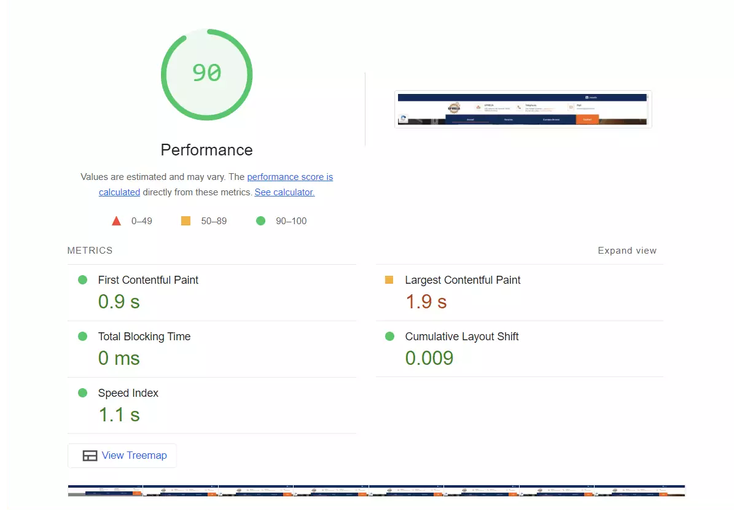Screen dimensions: 734x519
Task: Click the green dot beside First Contentful Paint
Action: tap(83, 280)
